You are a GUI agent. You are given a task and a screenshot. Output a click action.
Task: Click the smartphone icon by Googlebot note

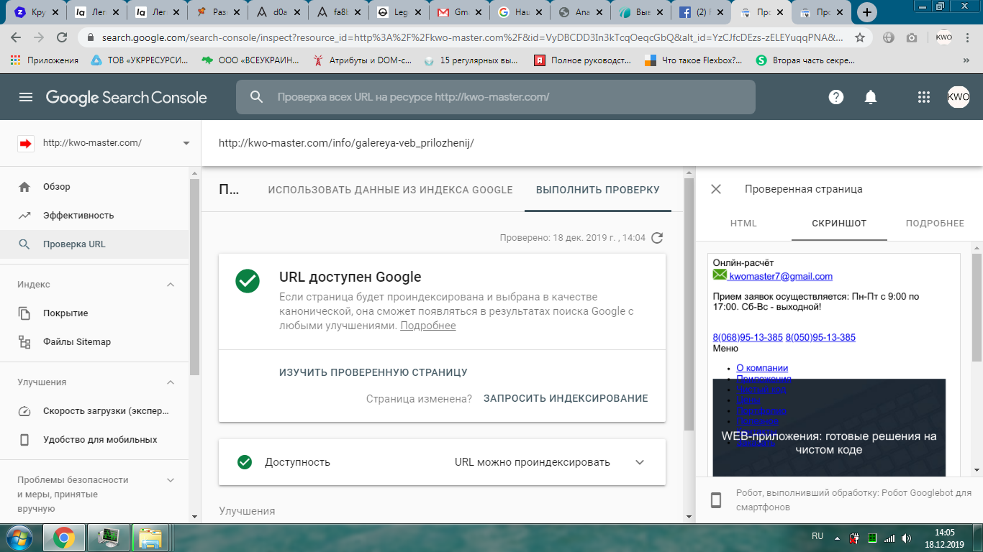point(716,500)
